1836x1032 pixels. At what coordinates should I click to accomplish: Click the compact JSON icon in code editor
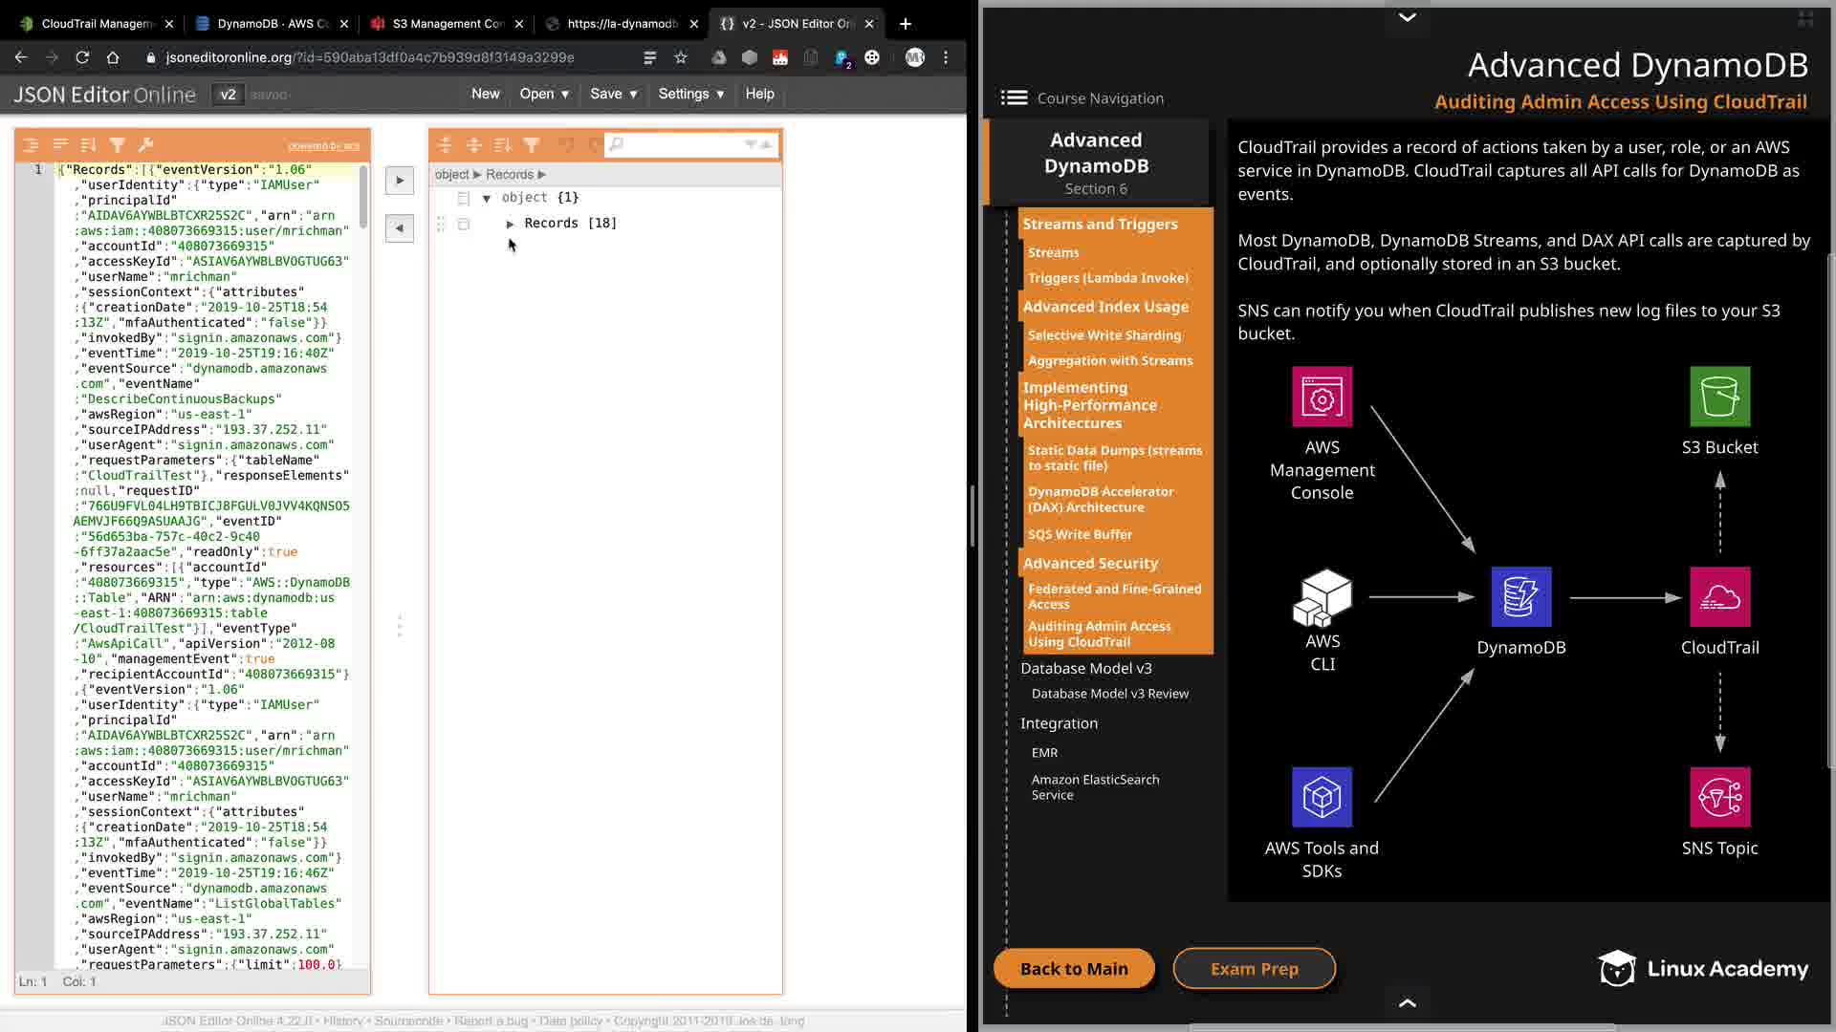pos(60,144)
